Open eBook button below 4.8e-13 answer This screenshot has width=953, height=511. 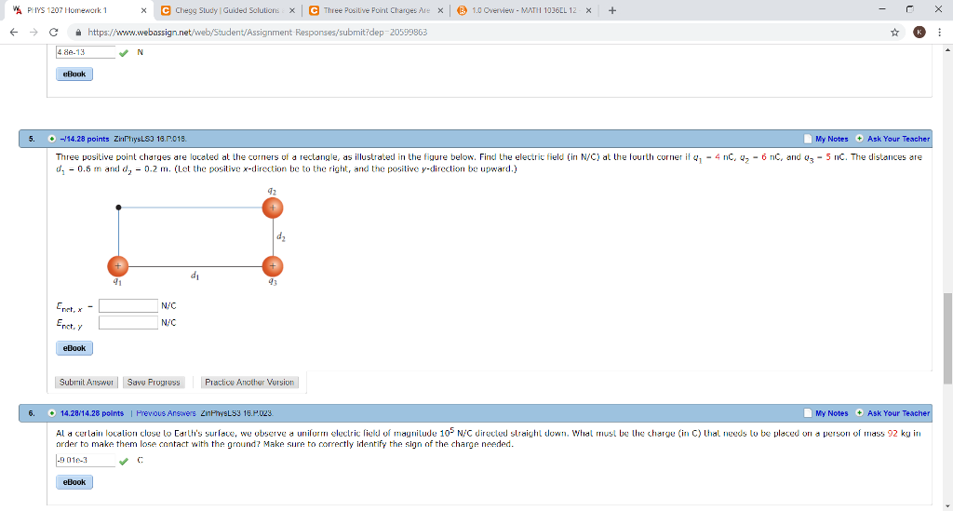click(74, 74)
